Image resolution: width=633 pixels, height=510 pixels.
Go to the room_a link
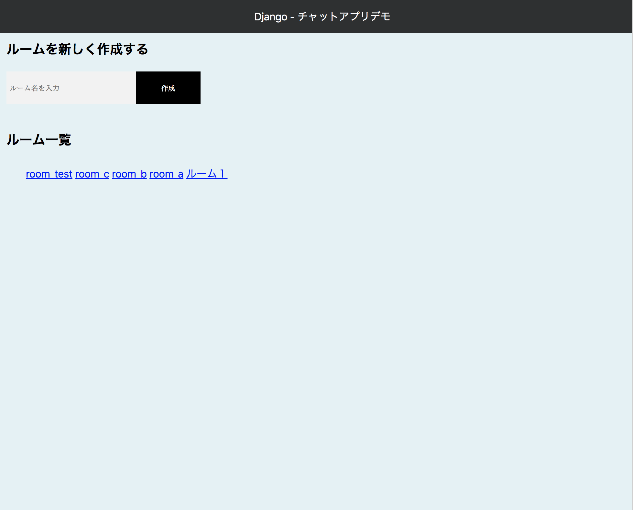click(x=166, y=174)
